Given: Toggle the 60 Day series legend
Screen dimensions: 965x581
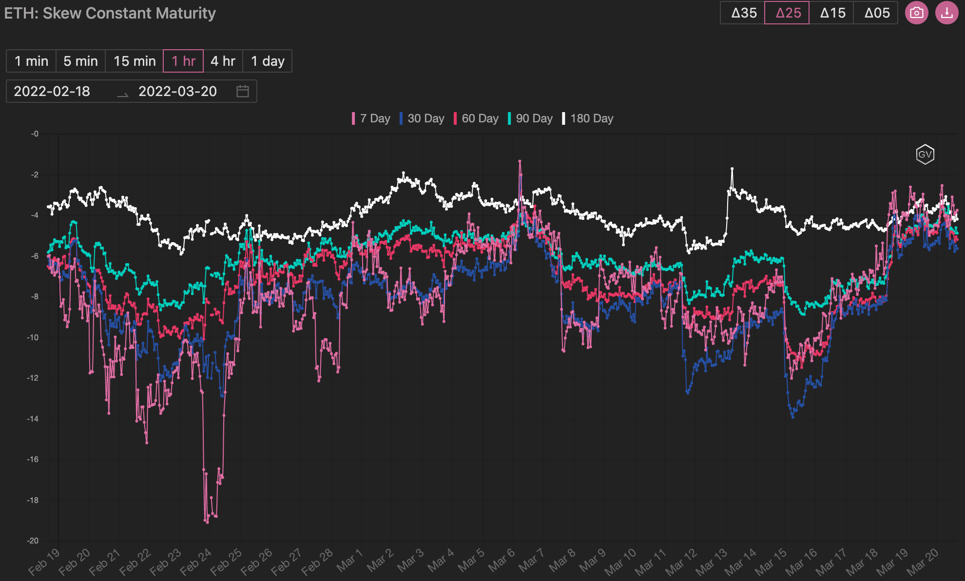Looking at the screenshot, I should (x=476, y=118).
